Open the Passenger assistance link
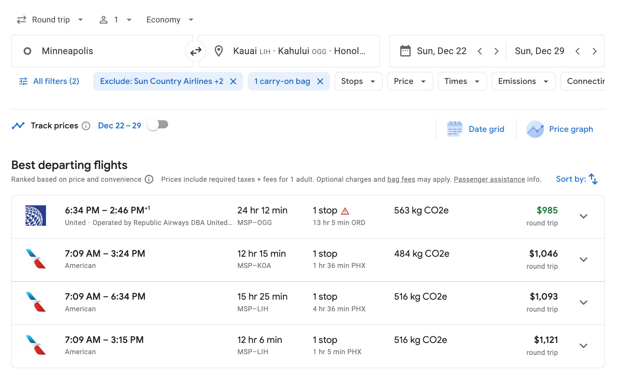The width and height of the screenshot is (623, 382). tap(489, 179)
